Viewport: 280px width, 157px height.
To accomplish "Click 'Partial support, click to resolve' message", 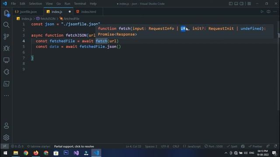I will tap(74, 147).
